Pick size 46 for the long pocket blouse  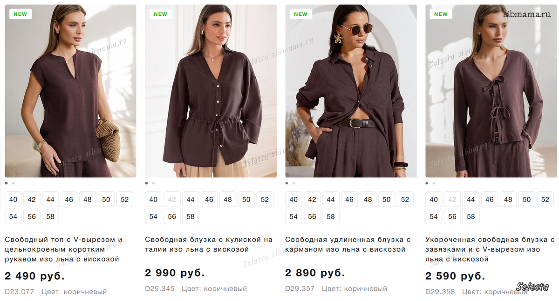pos(349,200)
